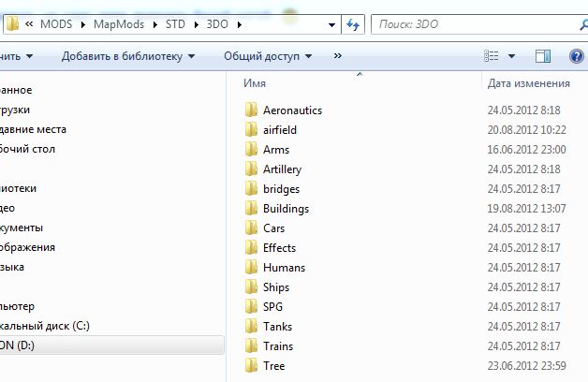The image size is (588, 382).
Task: Open the view options dropdown arrow
Action: pyautogui.click(x=511, y=56)
